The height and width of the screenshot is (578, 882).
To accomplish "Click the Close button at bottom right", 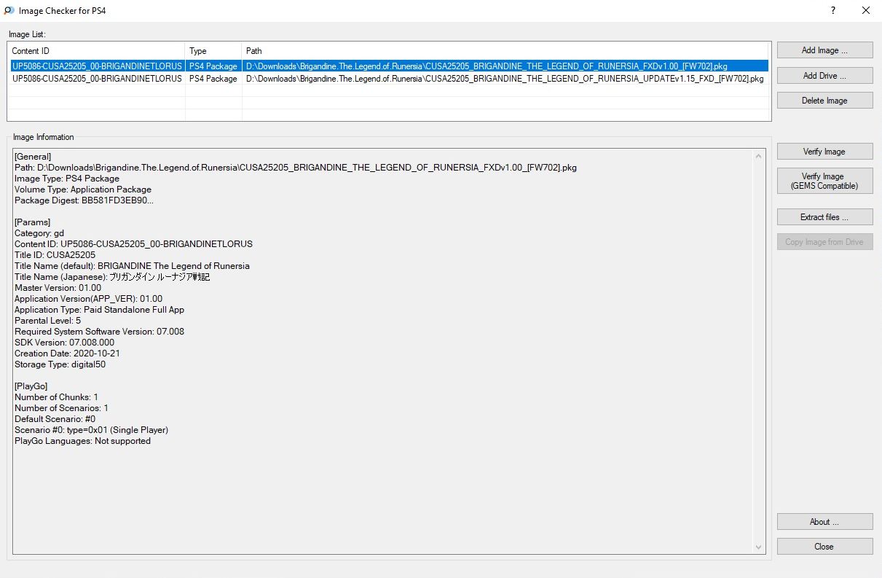I will click(x=824, y=547).
